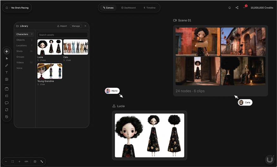Click Martin's collaborator cursor label
277x167 pixels.
pos(112,91)
